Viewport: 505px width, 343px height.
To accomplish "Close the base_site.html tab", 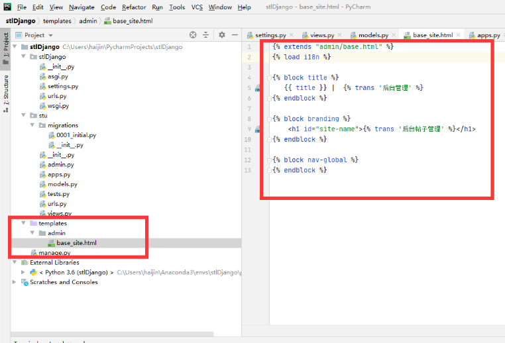I will (458, 34).
